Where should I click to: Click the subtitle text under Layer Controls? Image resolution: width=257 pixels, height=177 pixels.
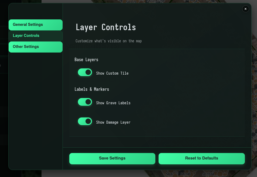109,41
